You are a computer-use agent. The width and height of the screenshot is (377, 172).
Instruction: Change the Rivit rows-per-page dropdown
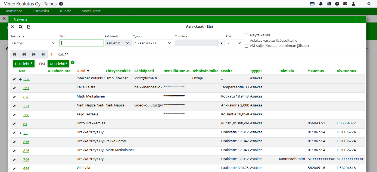(x=234, y=43)
